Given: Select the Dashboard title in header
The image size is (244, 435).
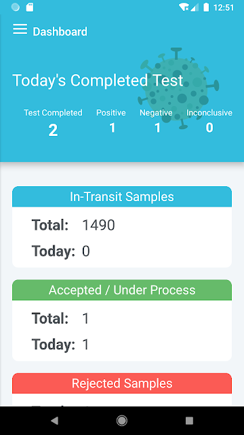Looking at the screenshot, I should click(60, 32).
